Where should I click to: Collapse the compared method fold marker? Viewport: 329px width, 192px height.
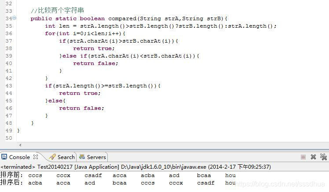tap(14, 18)
